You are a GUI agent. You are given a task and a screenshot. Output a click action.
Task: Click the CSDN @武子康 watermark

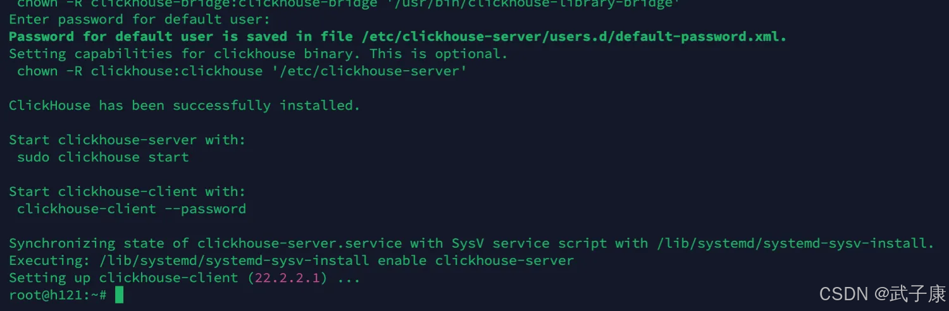point(882,294)
